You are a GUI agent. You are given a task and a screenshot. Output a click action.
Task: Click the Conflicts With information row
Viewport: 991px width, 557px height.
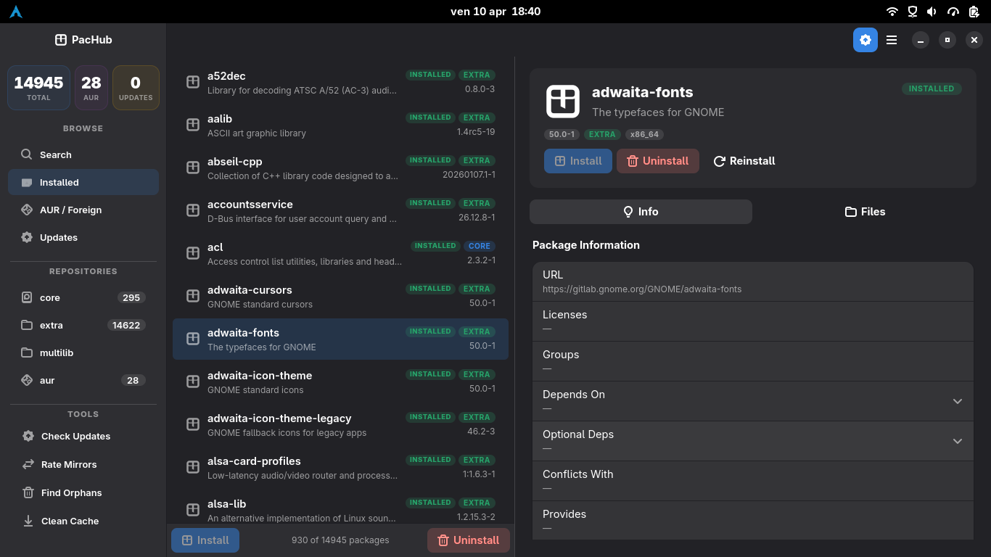[x=753, y=481]
